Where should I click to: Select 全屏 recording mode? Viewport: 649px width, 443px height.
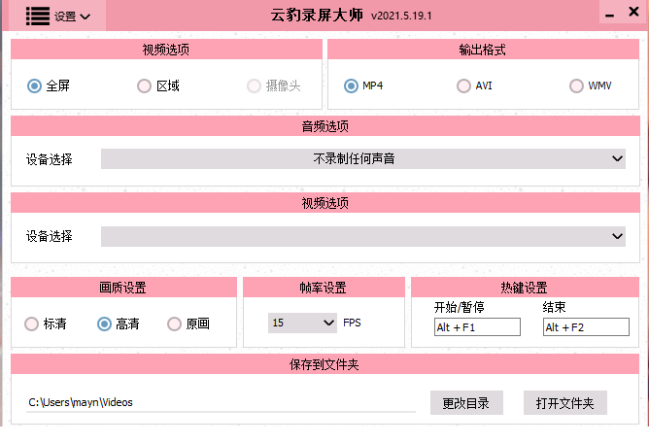coord(49,85)
